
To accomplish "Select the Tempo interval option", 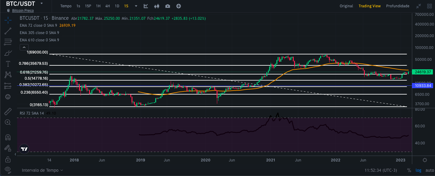I will point(66,6).
